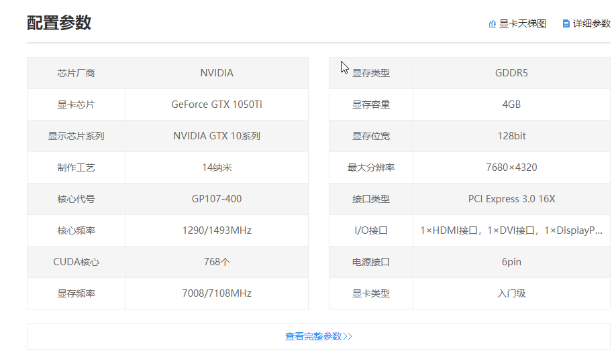Viewport: 616px width, 351px height.
Task: Click the 最大分辨率 label cell
Action: tap(371, 168)
